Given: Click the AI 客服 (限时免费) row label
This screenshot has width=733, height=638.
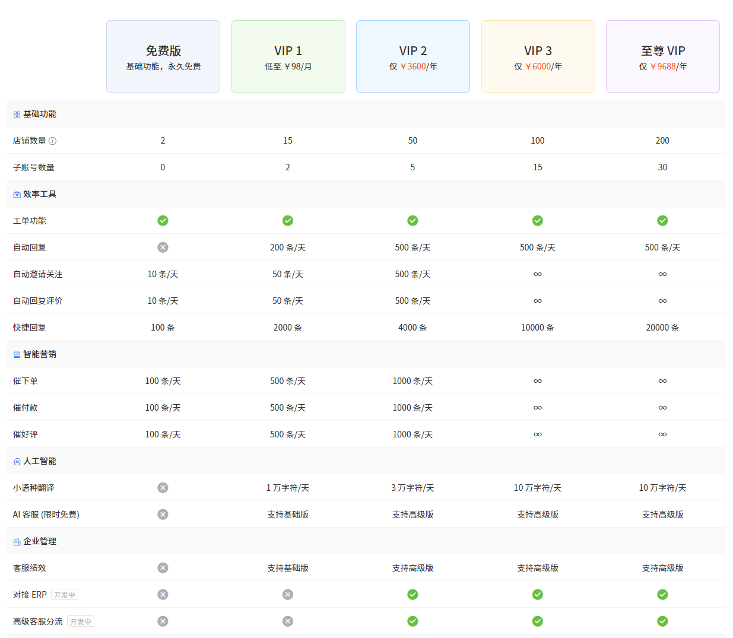Looking at the screenshot, I should click(x=46, y=515).
